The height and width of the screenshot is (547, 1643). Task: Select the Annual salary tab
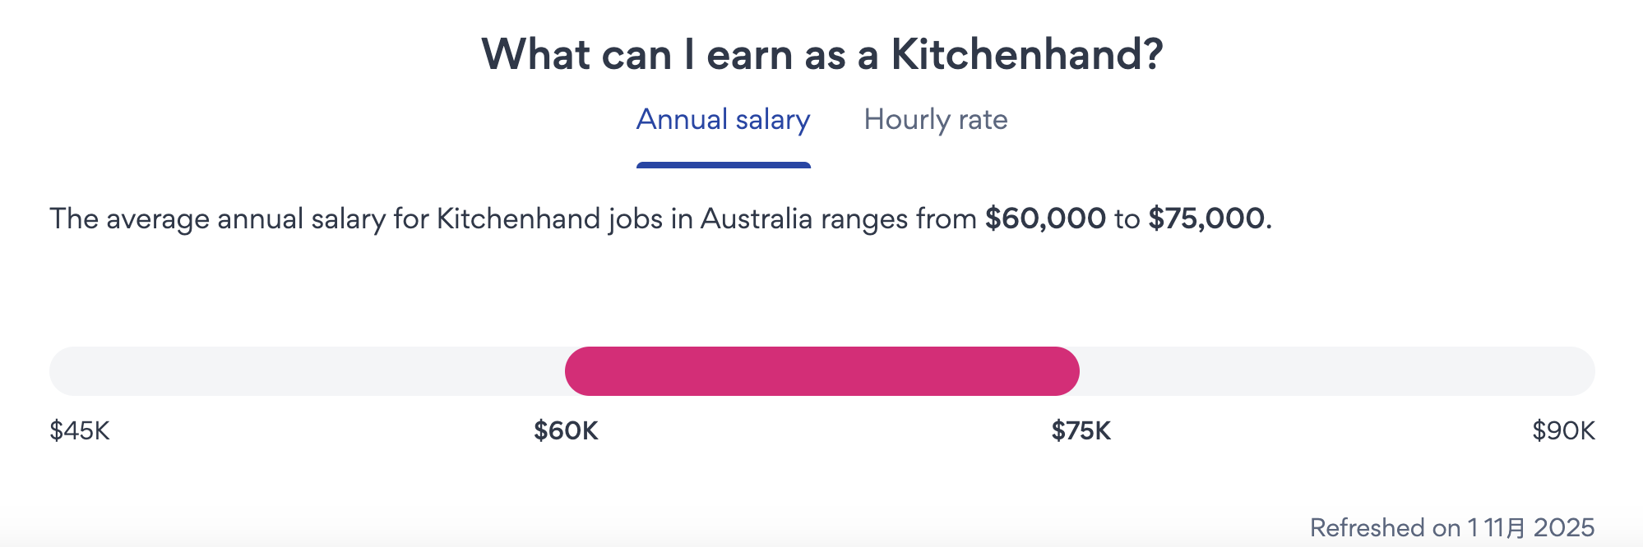pyautogui.click(x=723, y=120)
